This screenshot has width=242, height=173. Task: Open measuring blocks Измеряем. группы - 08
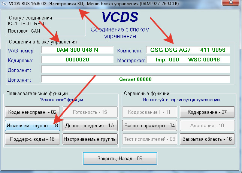tap(32, 125)
